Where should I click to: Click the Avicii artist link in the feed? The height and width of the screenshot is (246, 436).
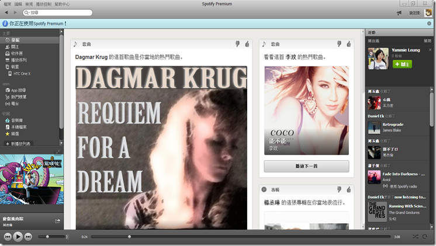(x=386, y=180)
